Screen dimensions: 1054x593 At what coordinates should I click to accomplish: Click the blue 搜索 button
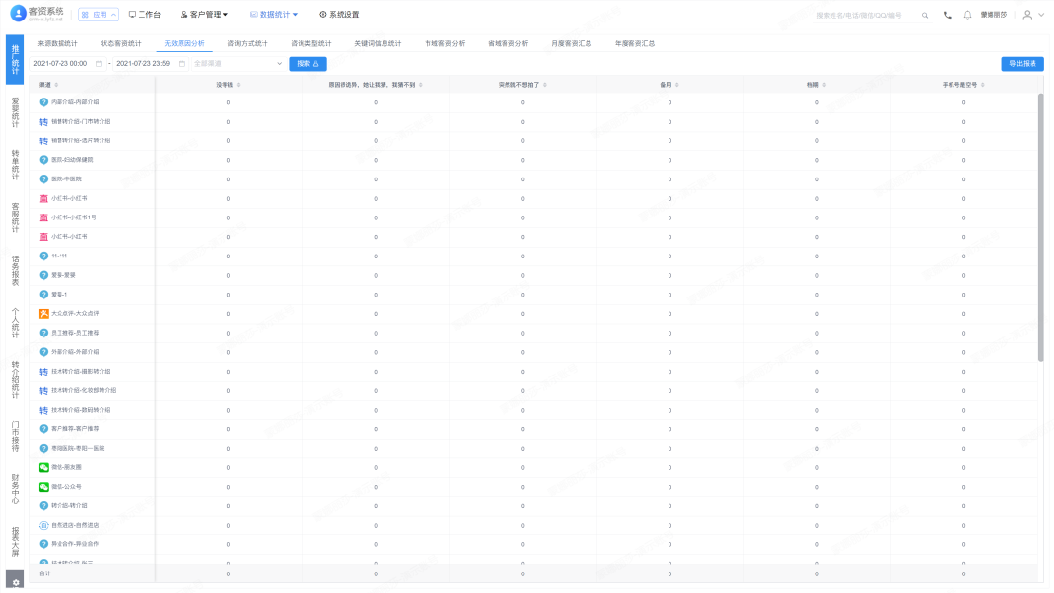pyautogui.click(x=307, y=63)
